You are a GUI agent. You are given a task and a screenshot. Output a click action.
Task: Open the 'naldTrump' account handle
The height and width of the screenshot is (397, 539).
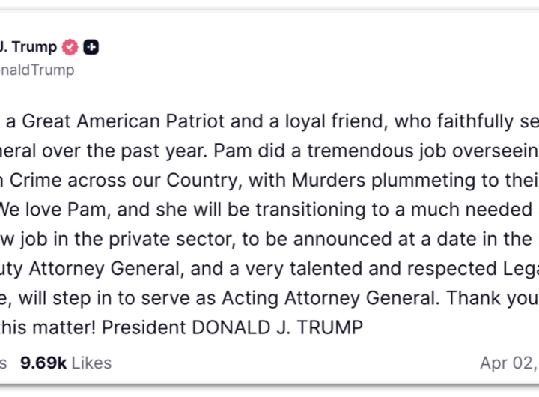[37, 70]
